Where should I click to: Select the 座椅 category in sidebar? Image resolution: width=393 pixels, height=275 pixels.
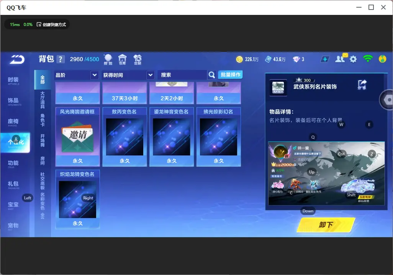tap(13, 122)
